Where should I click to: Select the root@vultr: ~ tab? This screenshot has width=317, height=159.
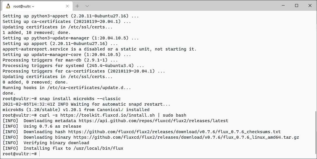coord(37,6)
